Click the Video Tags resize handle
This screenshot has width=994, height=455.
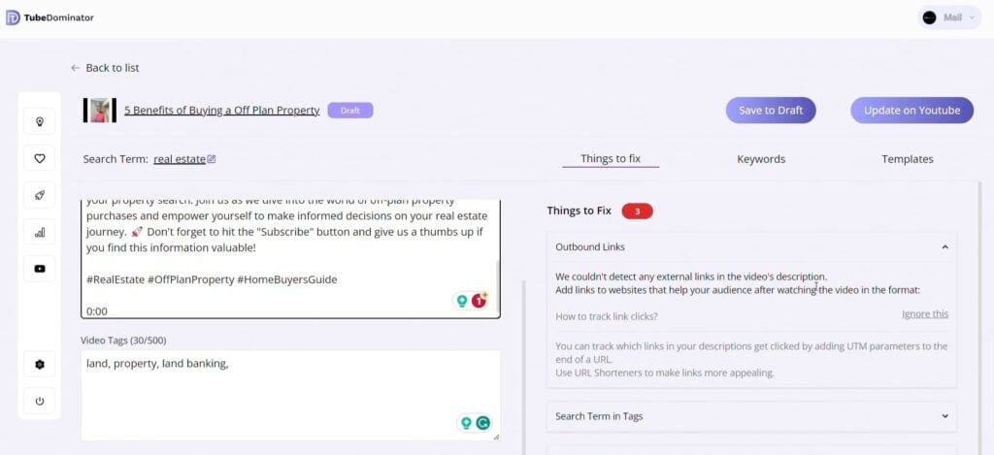(x=495, y=437)
